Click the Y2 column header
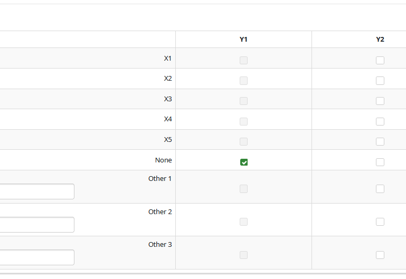 (380, 40)
